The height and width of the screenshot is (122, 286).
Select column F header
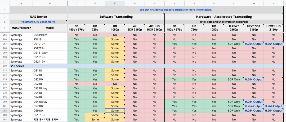click(115, 3)
